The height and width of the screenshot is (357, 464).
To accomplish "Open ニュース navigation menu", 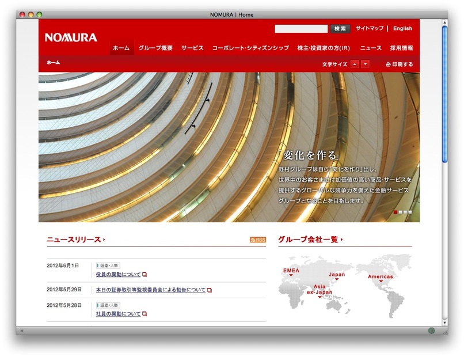I will pyautogui.click(x=371, y=48).
